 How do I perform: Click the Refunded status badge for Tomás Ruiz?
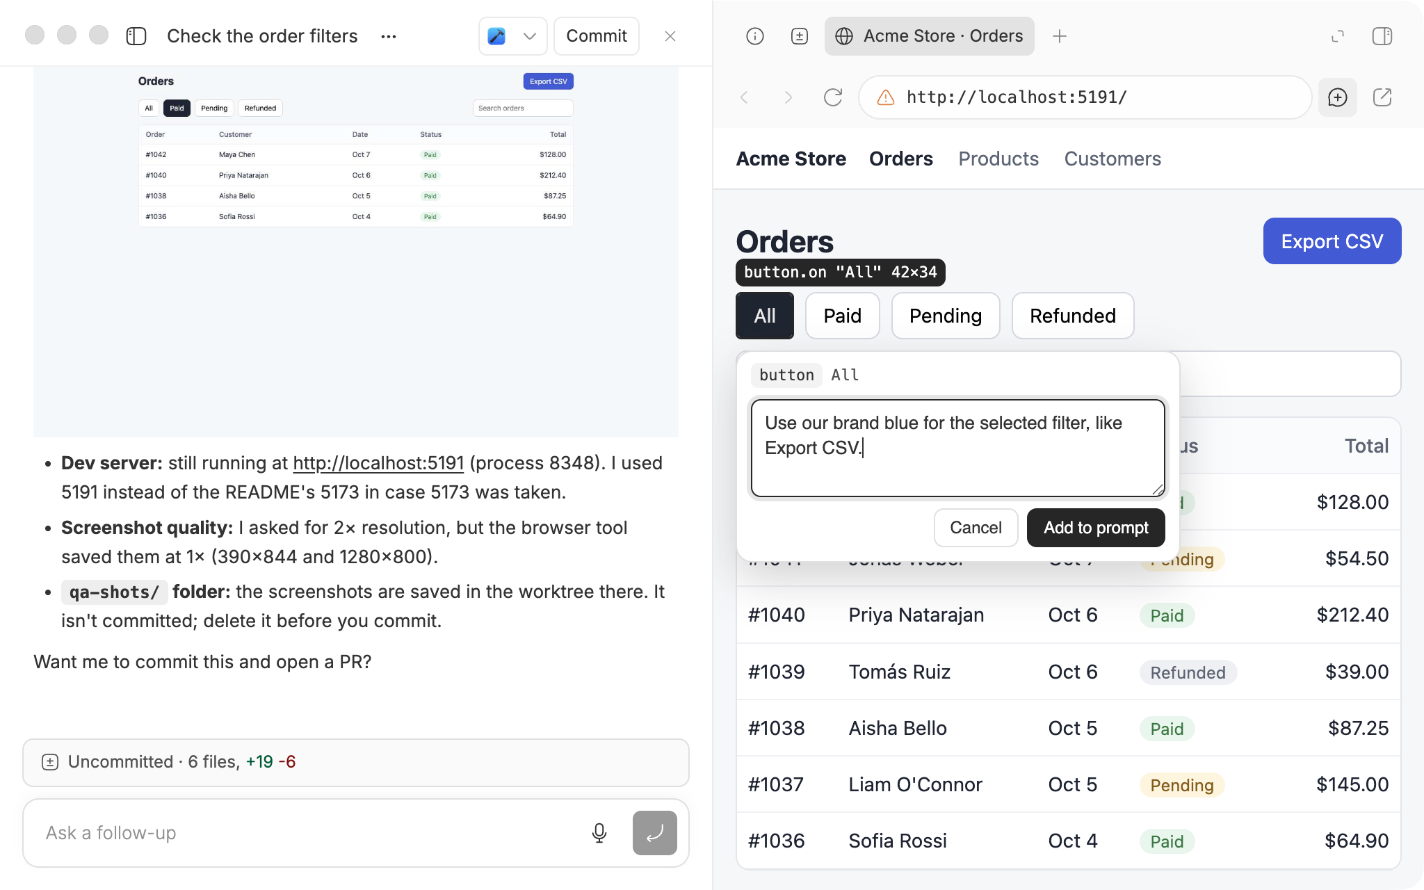coord(1188,672)
